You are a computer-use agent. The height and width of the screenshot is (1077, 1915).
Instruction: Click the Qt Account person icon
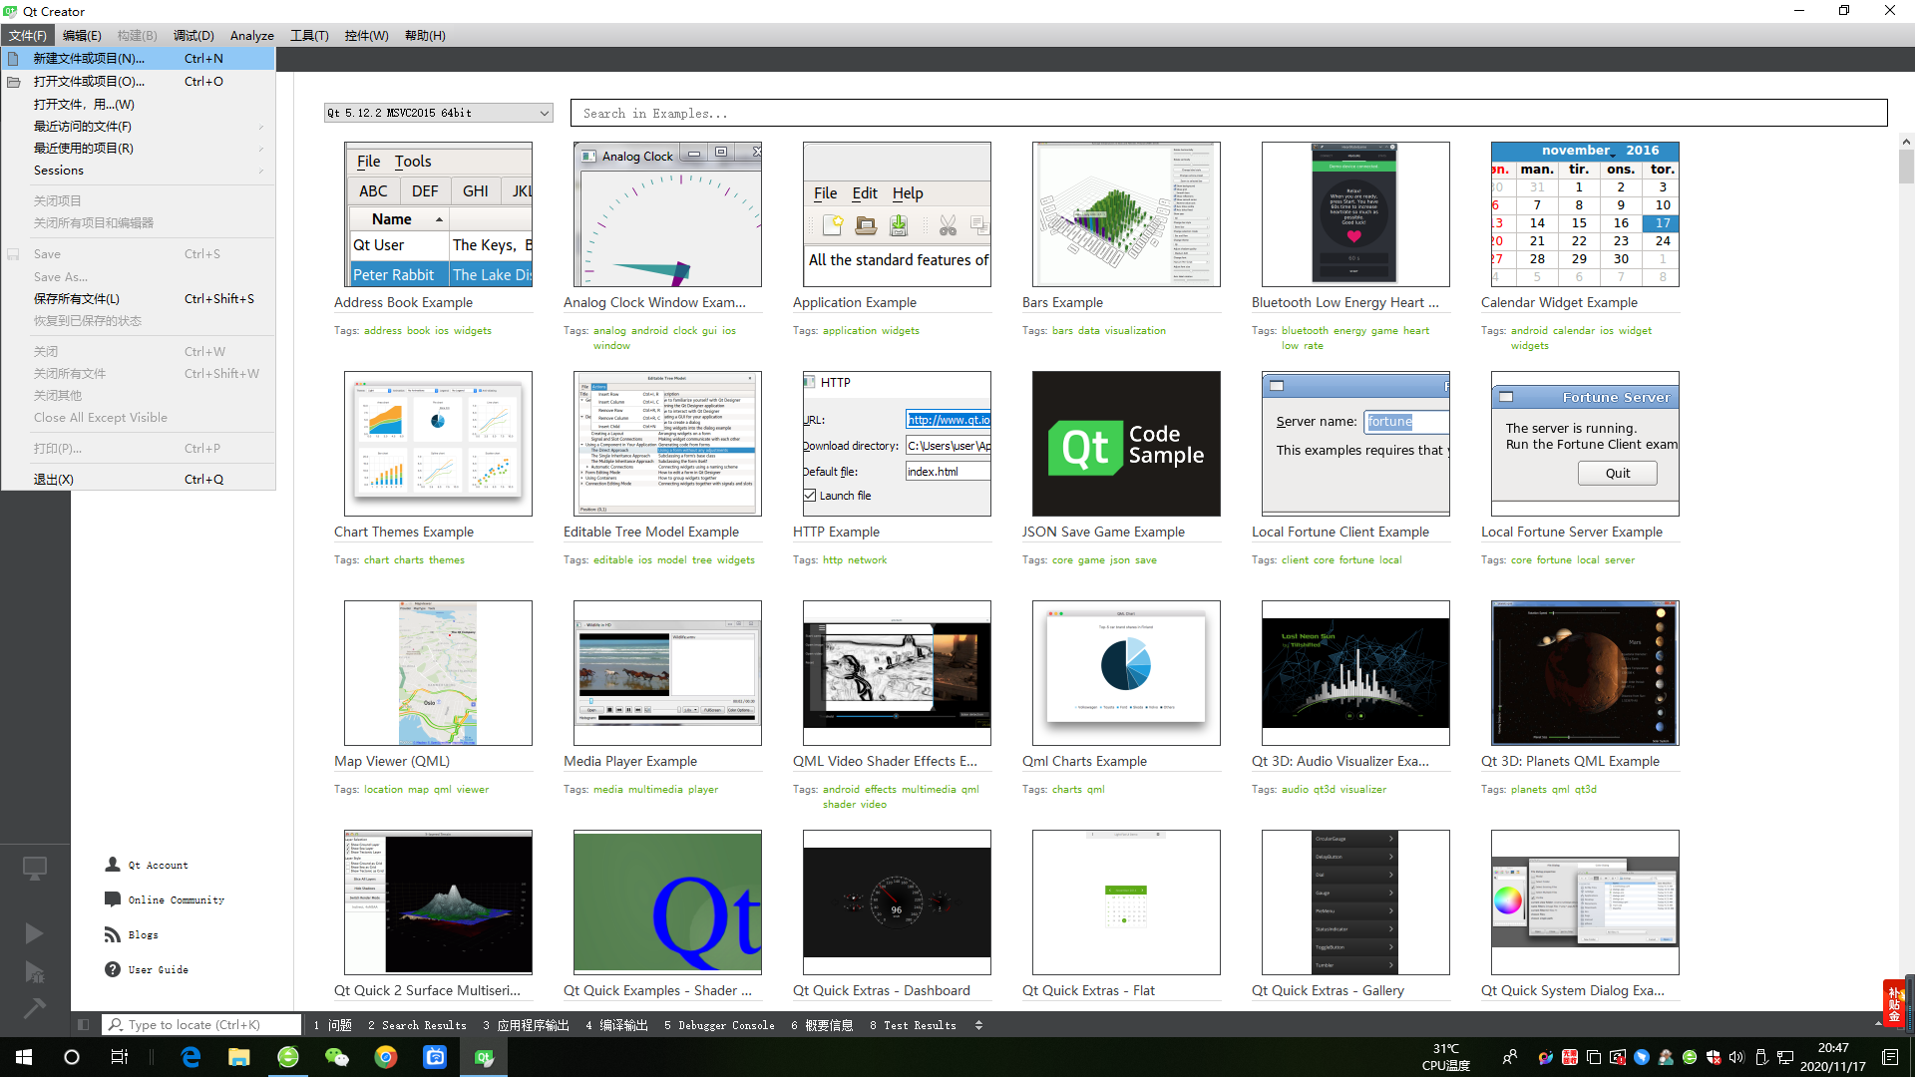[113, 865]
